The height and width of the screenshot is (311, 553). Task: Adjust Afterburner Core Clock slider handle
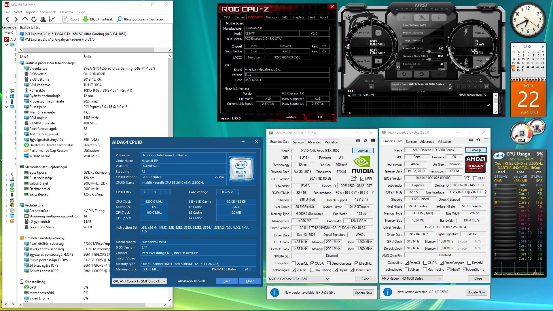pos(429,52)
